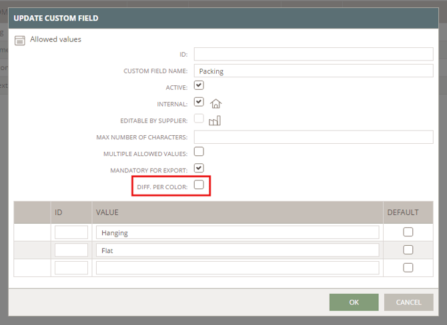Click the house icon beside Internal

[215, 103]
